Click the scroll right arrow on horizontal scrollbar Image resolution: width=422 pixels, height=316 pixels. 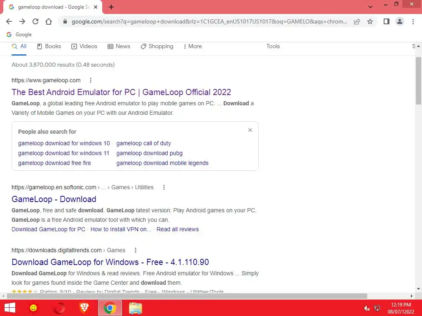(x=412, y=296)
